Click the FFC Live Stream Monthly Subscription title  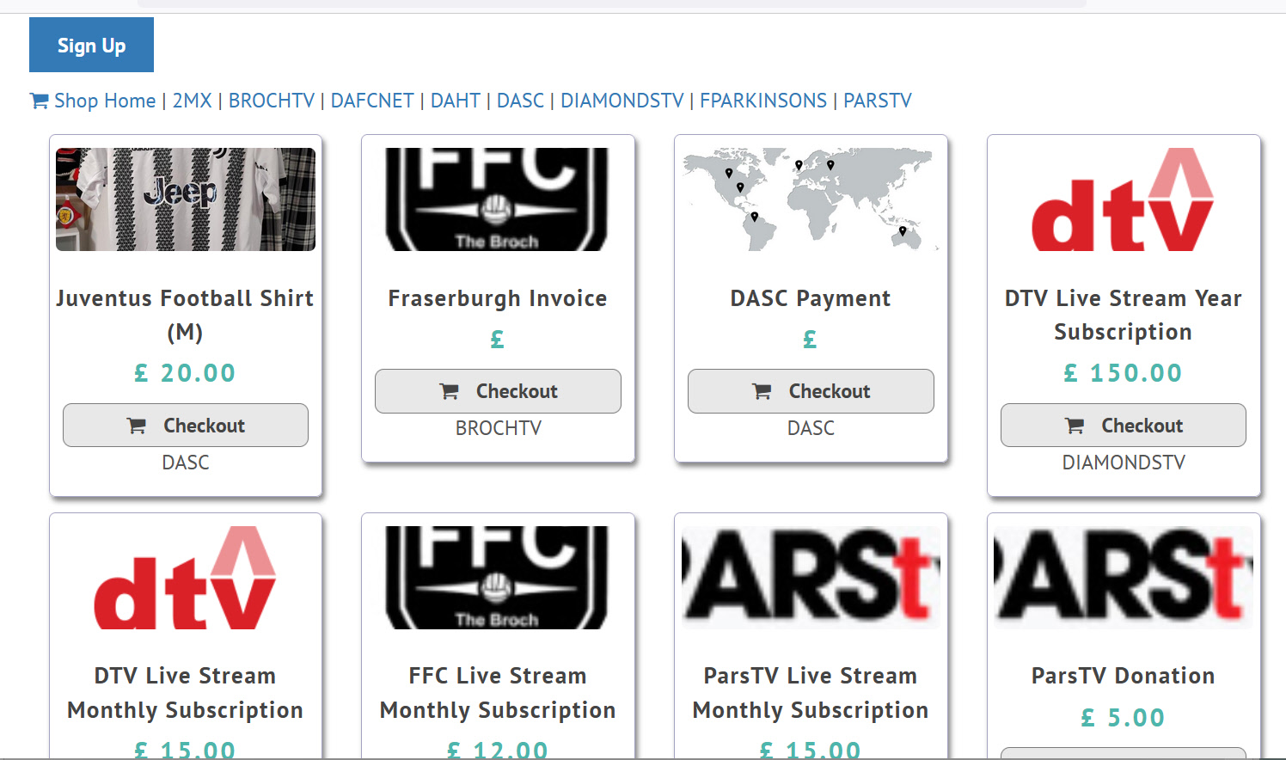(x=498, y=693)
